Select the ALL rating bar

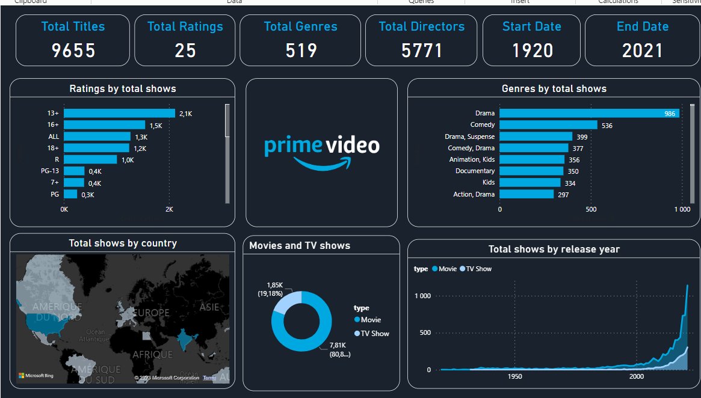click(x=97, y=136)
